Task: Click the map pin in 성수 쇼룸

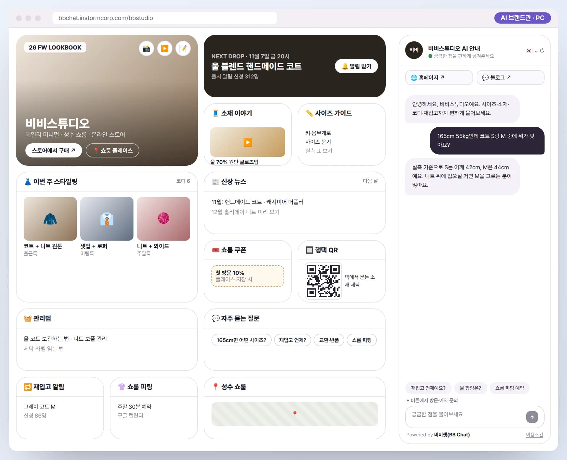Action: click(x=294, y=414)
